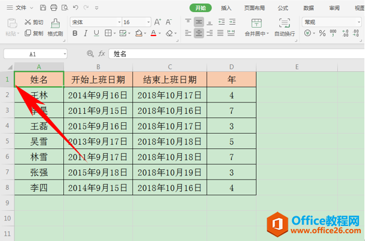365x241 pixels.
Task: Click the Undo arrow icon
Action: click(x=75, y=8)
